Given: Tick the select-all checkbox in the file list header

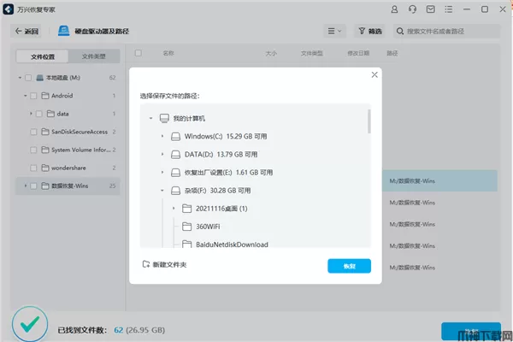Looking at the screenshot, I should (139, 53).
